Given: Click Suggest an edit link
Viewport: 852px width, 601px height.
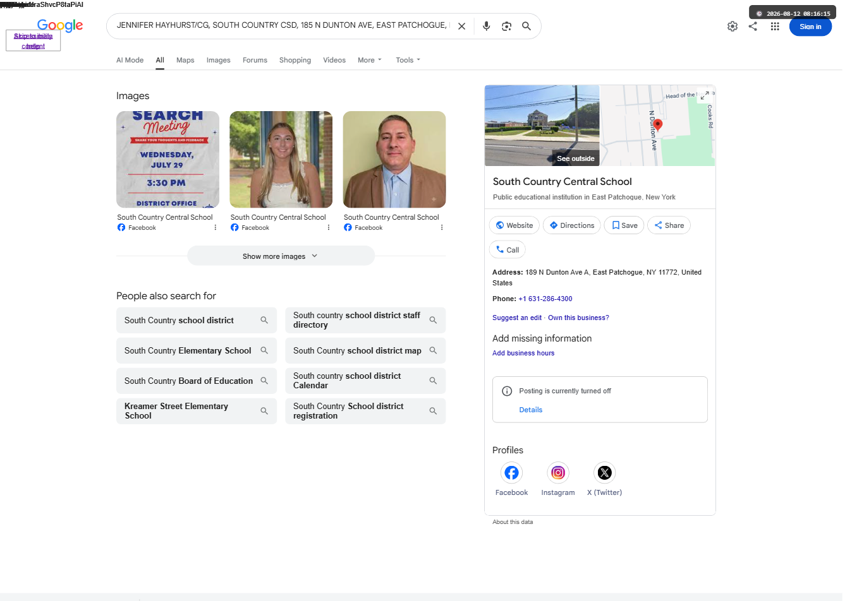Looking at the screenshot, I should coord(517,318).
